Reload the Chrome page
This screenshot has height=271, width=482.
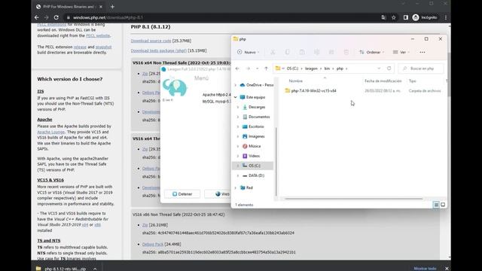coord(56,17)
